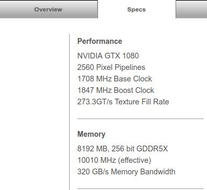The height and width of the screenshot is (190, 207).
Task: Click the 8192 MB, 256 bit line
Action: click(123, 149)
